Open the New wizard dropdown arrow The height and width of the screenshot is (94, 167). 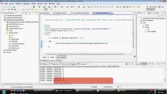pos(5,7)
